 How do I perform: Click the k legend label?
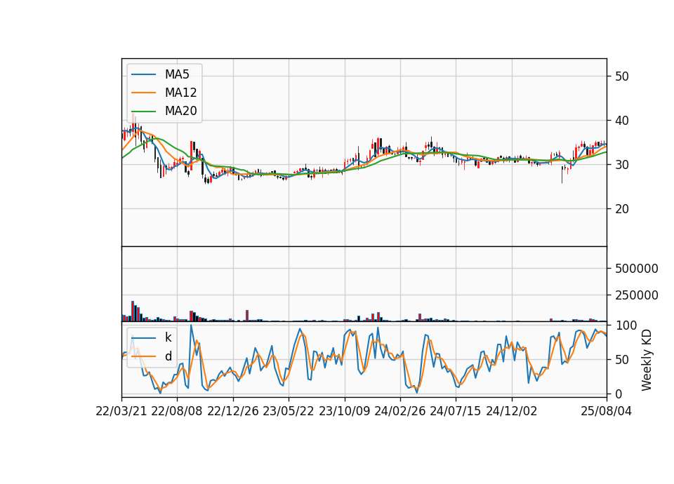pyautogui.click(x=168, y=337)
